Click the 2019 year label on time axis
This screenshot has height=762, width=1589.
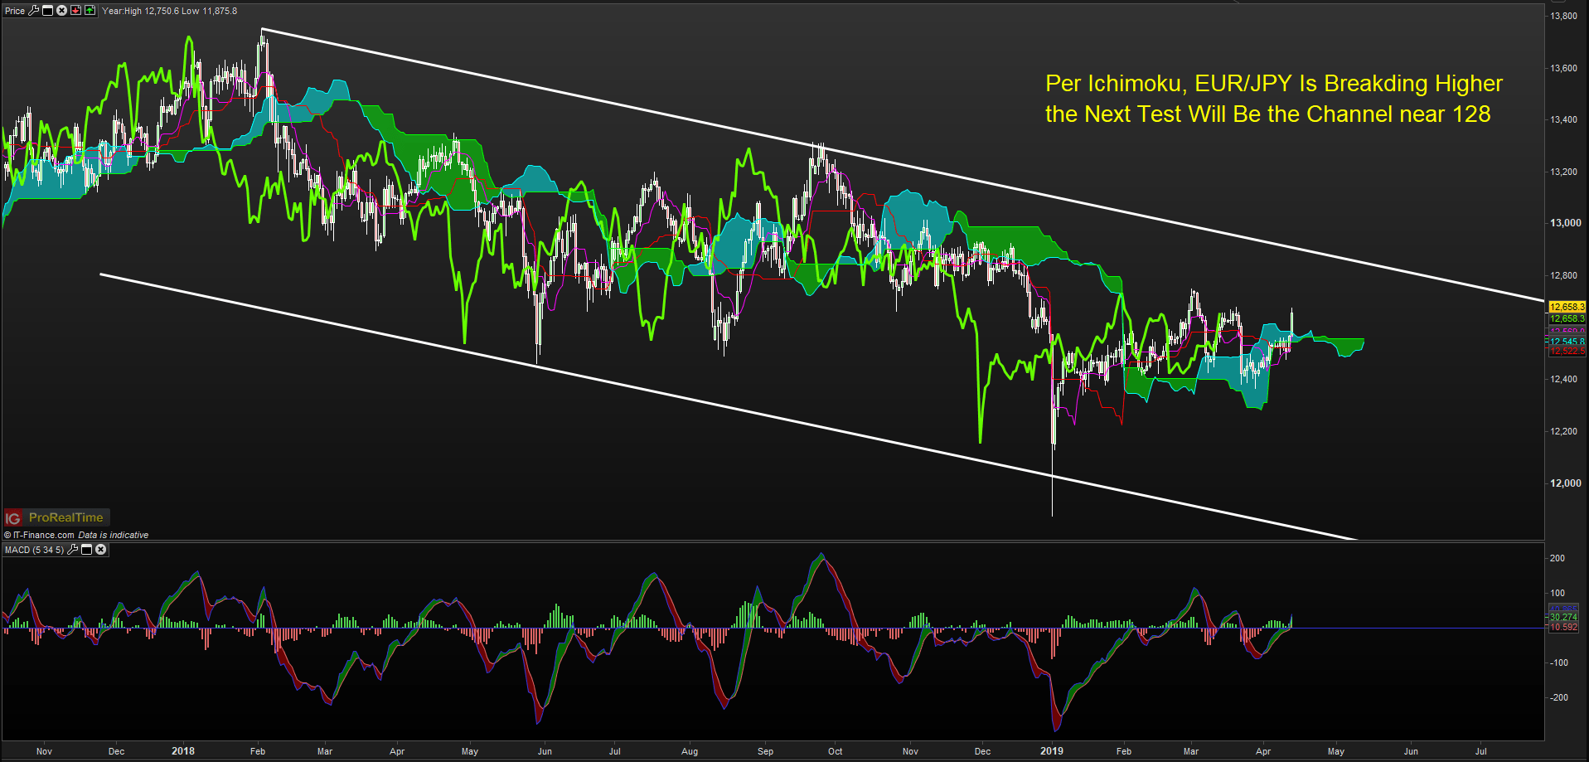pos(1052,751)
